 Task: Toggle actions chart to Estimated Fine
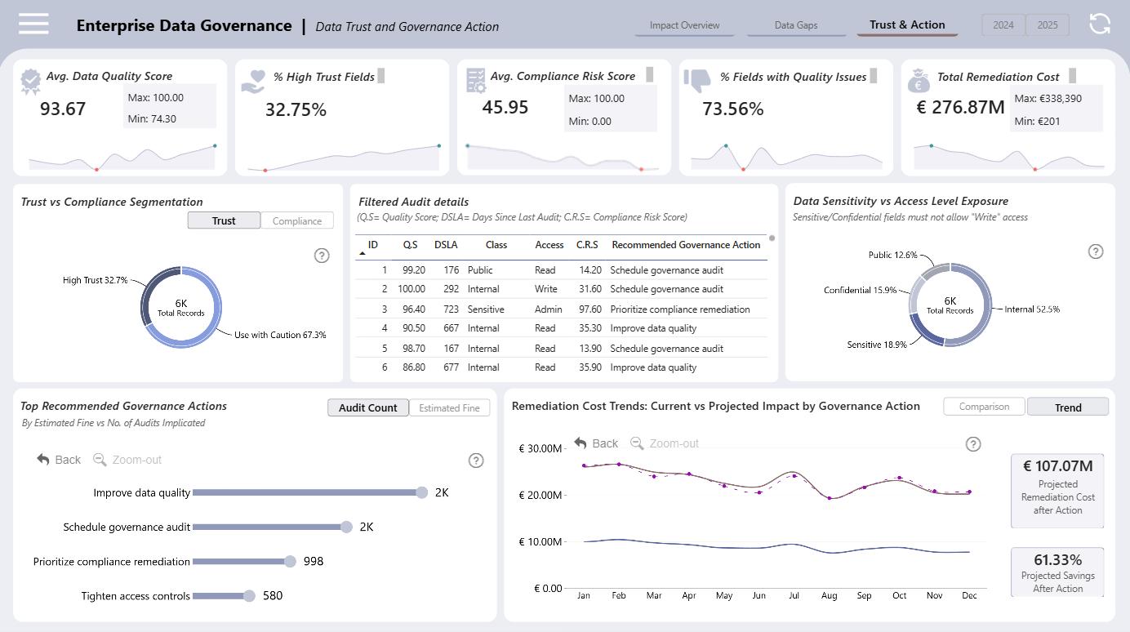(450, 407)
